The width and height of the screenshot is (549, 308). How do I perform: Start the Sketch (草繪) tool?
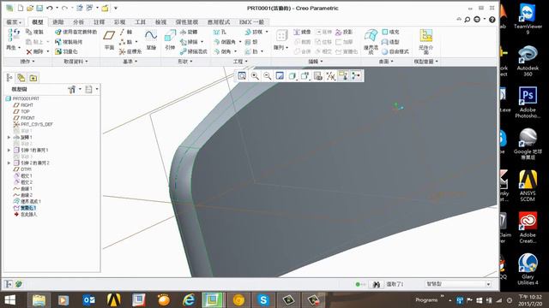pos(151,40)
